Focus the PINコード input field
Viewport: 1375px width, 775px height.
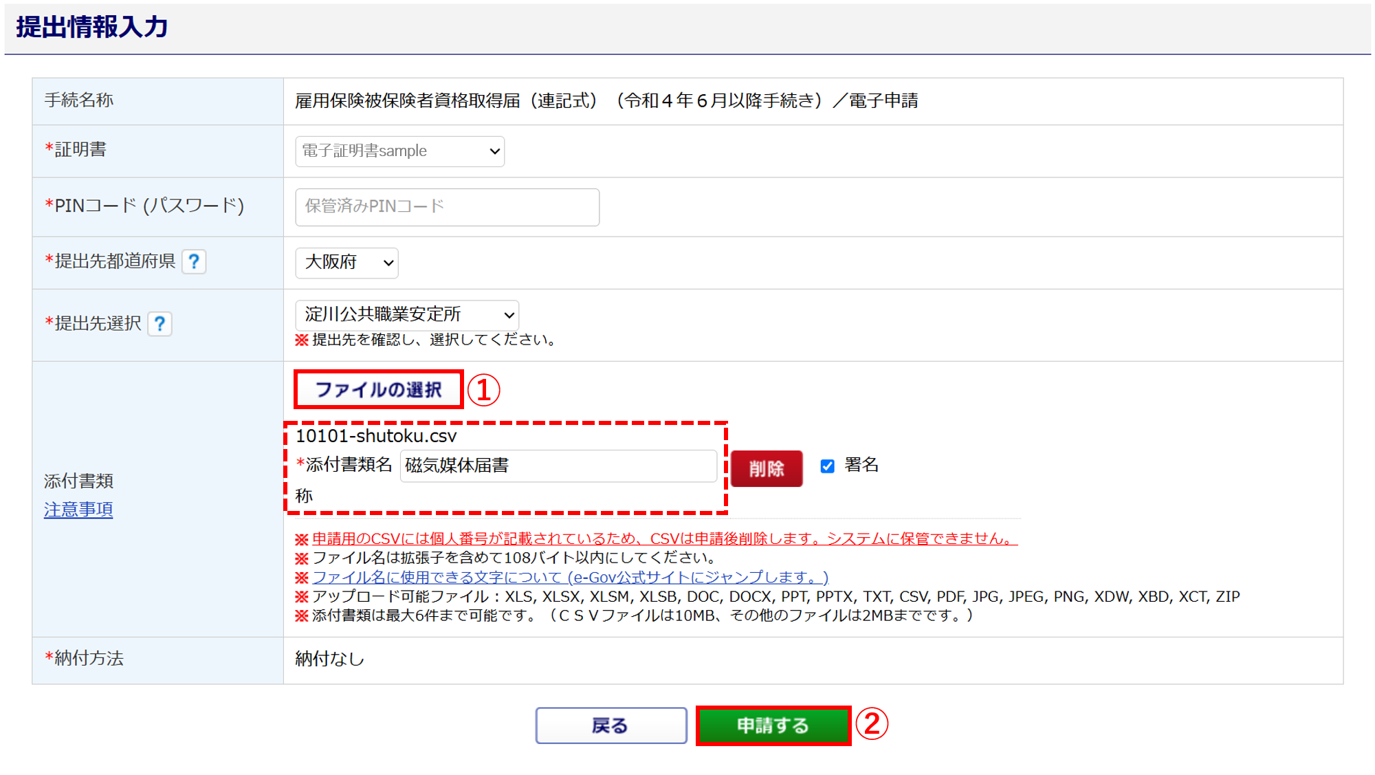point(447,207)
